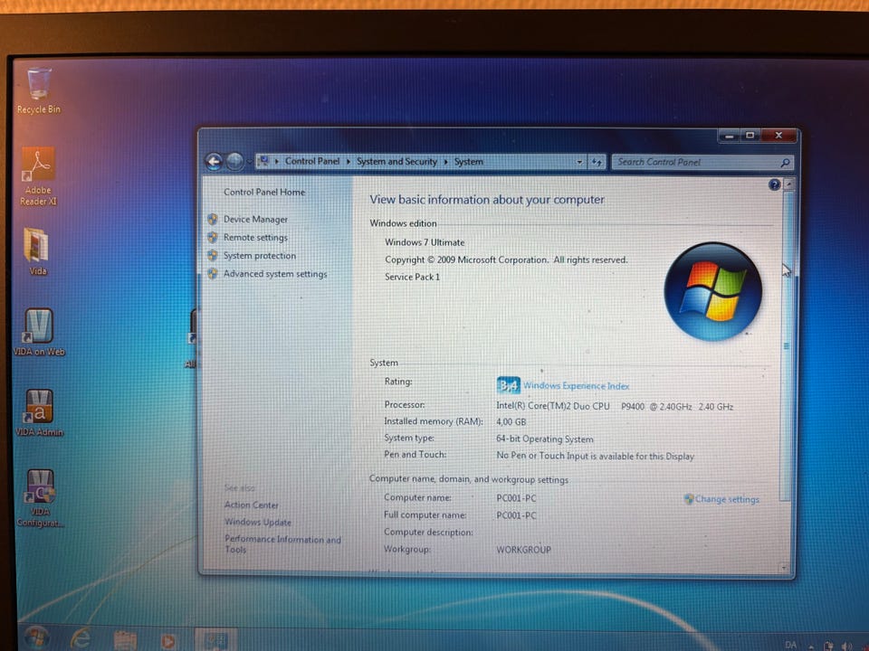Open VIDA Configuration desktop shortcut
The width and height of the screenshot is (869, 651).
click(39, 498)
